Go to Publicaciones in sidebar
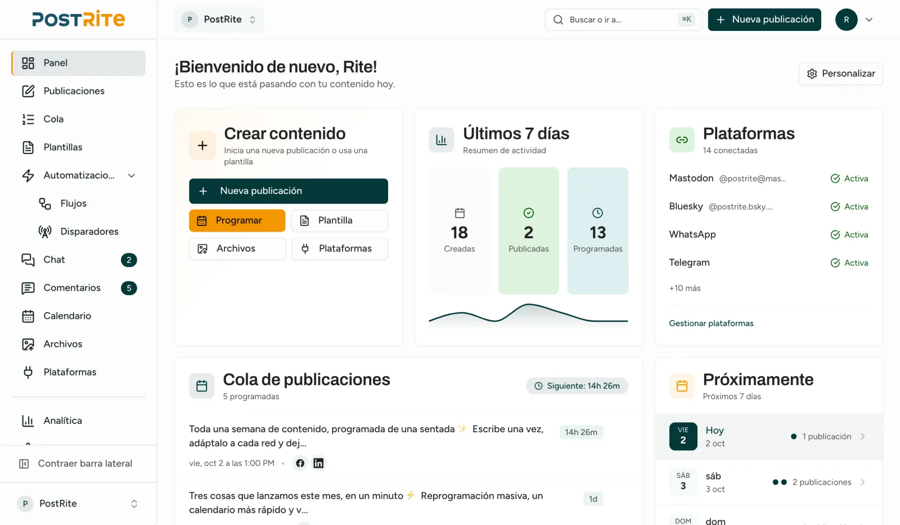 [78, 91]
